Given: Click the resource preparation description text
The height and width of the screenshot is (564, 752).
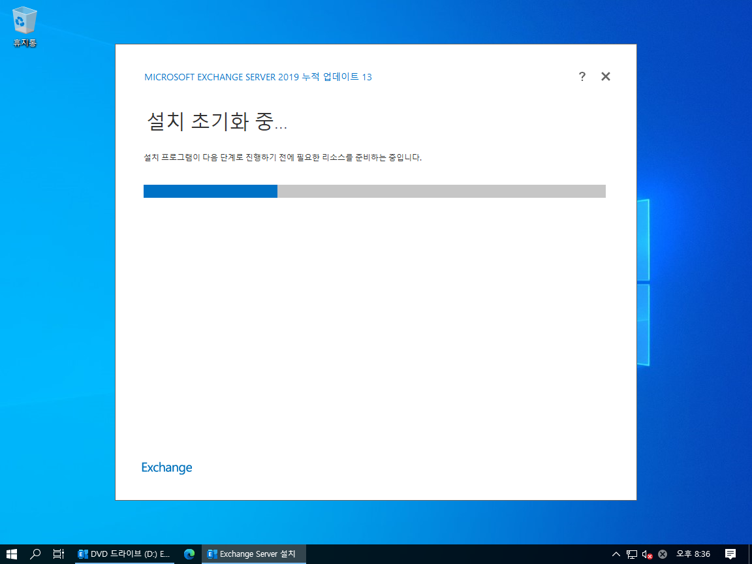Looking at the screenshot, I should click(x=283, y=157).
